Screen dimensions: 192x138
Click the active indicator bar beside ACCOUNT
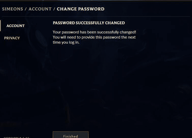tap(0, 26)
